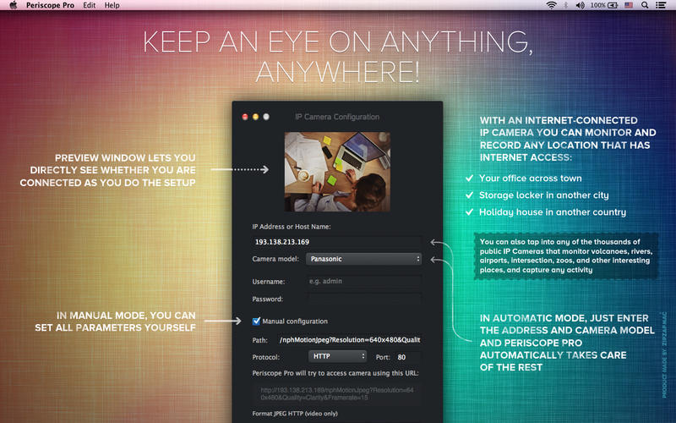Click the red close button of IP Camera Configuration
The height and width of the screenshot is (423, 676).
245,117
